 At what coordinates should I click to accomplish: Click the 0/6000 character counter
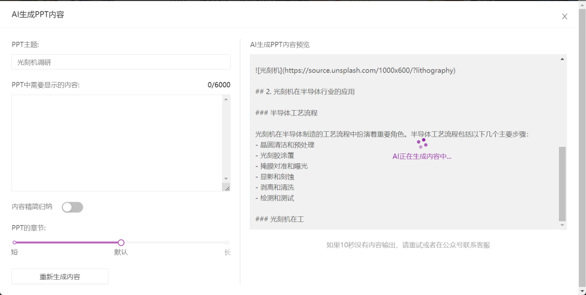pyautogui.click(x=219, y=85)
